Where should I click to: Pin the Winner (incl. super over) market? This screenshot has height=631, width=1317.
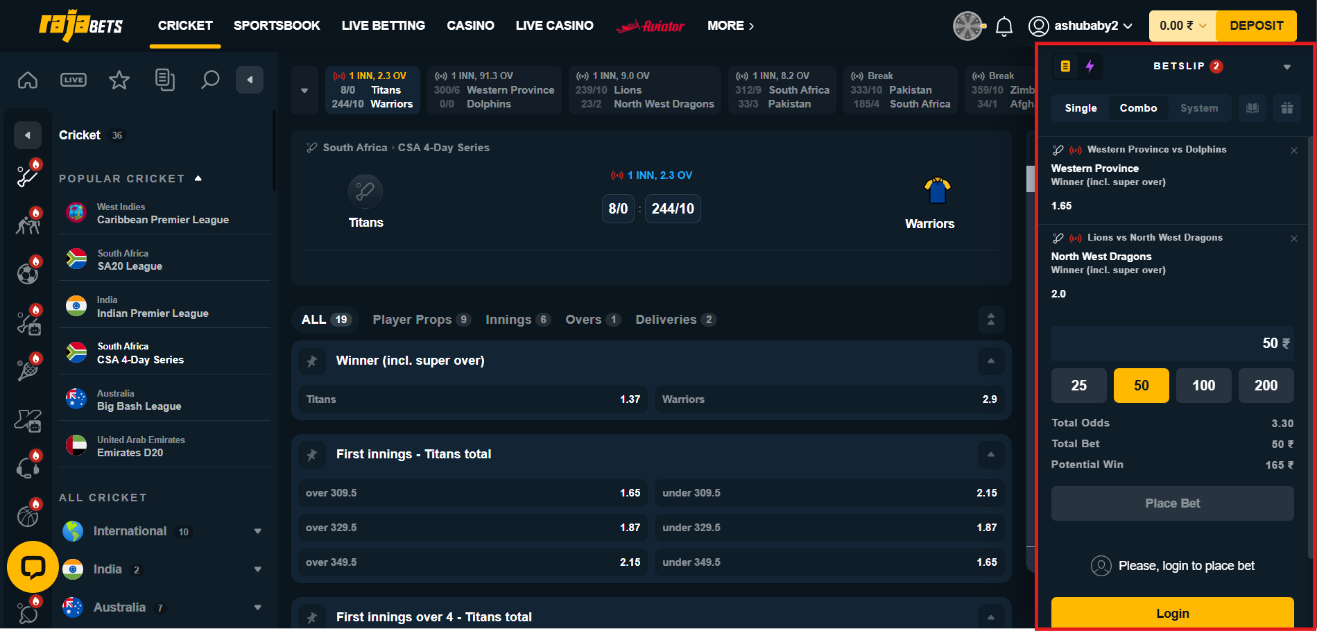point(312,361)
